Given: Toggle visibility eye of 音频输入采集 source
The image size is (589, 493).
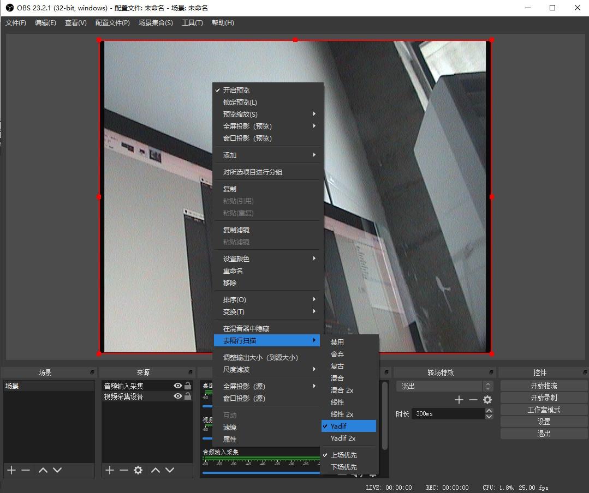Looking at the screenshot, I should tap(177, 386).
